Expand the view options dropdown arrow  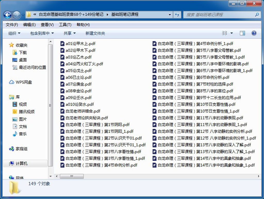pos(232,33)
